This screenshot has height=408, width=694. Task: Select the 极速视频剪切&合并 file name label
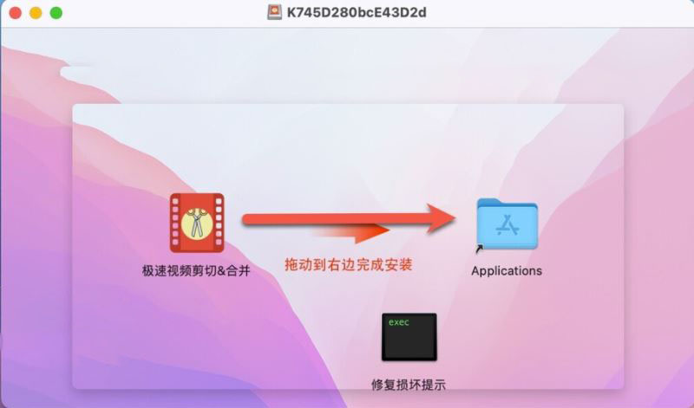pos(196,270)
